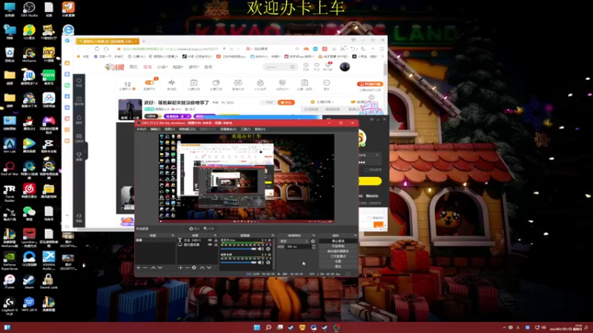This screenshot has width=593, height=333.
Task: Click Start Virtual Camera in OBS
Action: pos(338,251)
